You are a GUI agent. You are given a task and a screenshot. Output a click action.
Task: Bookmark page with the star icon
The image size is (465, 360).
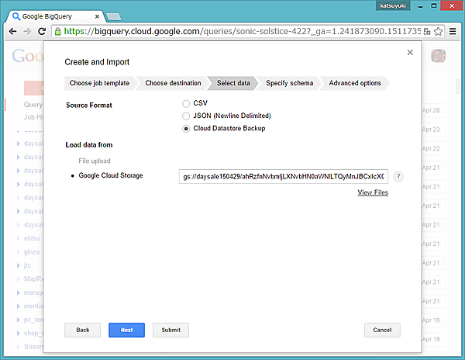(x=438, y=31)
